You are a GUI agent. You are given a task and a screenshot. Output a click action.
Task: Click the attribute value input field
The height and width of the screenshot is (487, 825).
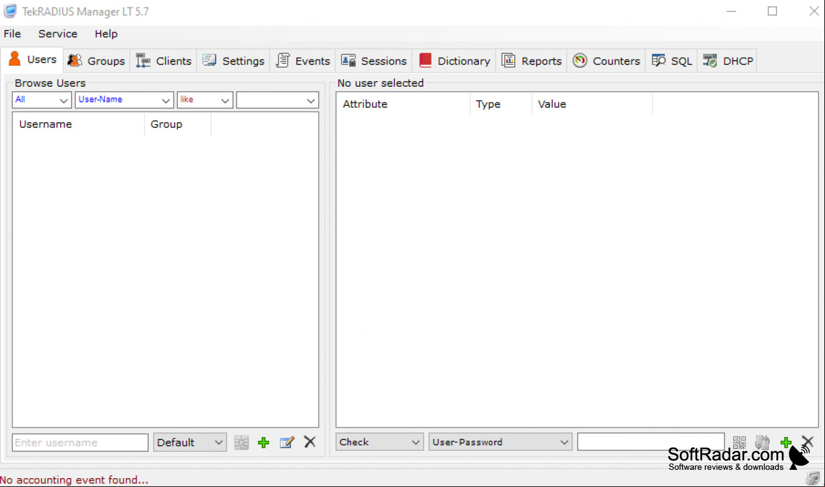click(x=651, y=442)
